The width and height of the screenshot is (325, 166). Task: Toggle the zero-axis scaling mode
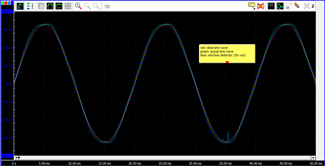20,6
